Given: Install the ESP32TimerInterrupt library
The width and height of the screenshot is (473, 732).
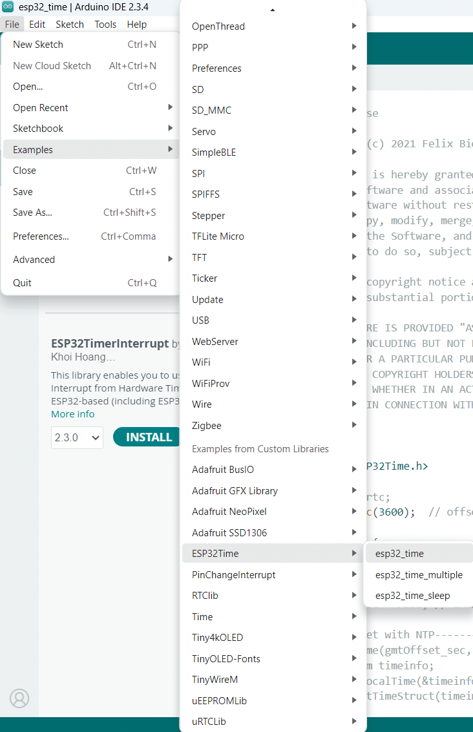Looking at the screenshot, I should click(x=147, y=437).
